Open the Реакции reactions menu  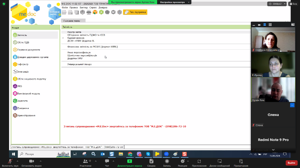183,163
